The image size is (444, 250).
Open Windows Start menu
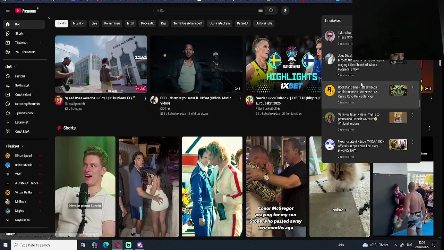click(5, 245)
